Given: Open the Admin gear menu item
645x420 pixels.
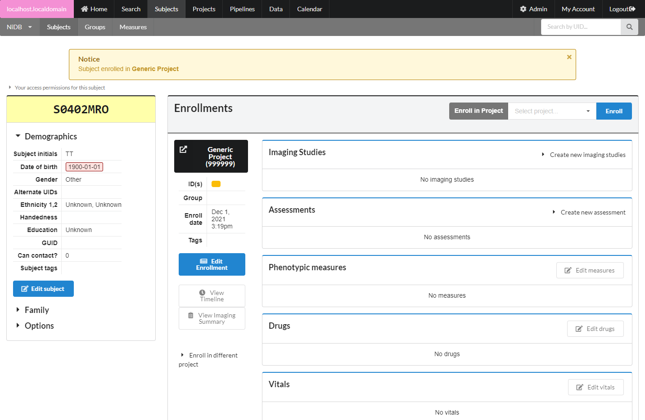Looking at the screenshot, I should tap(533, 9).
